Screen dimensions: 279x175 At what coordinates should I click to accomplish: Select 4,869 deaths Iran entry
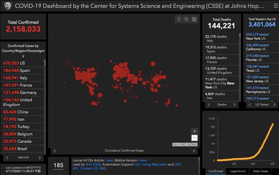point(221,96)
